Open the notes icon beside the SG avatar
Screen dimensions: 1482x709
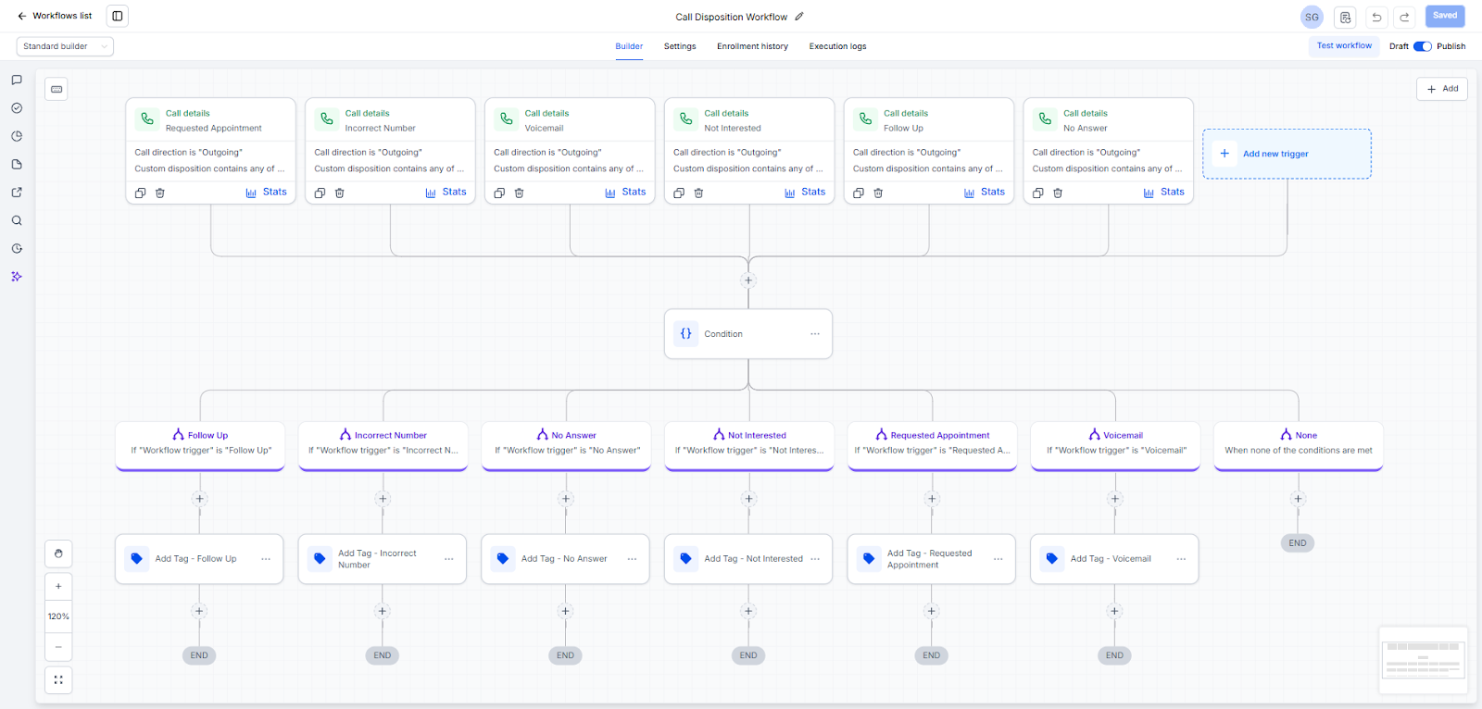1345,17
